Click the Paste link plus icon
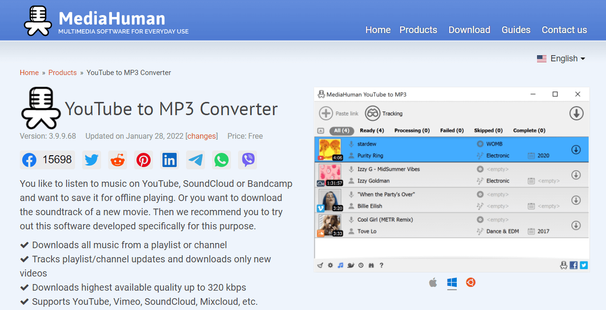 [x=326, y=113]
